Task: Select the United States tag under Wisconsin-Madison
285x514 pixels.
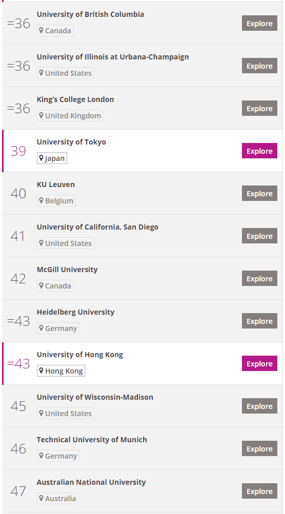Action: point(66,414)
